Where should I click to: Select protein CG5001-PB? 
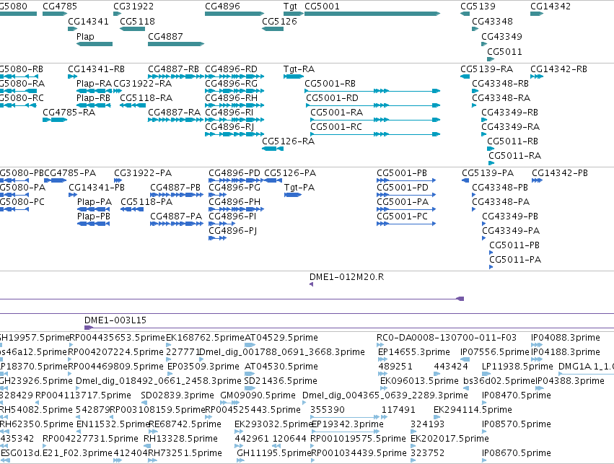pyautogui.click(x=406, y=180)
